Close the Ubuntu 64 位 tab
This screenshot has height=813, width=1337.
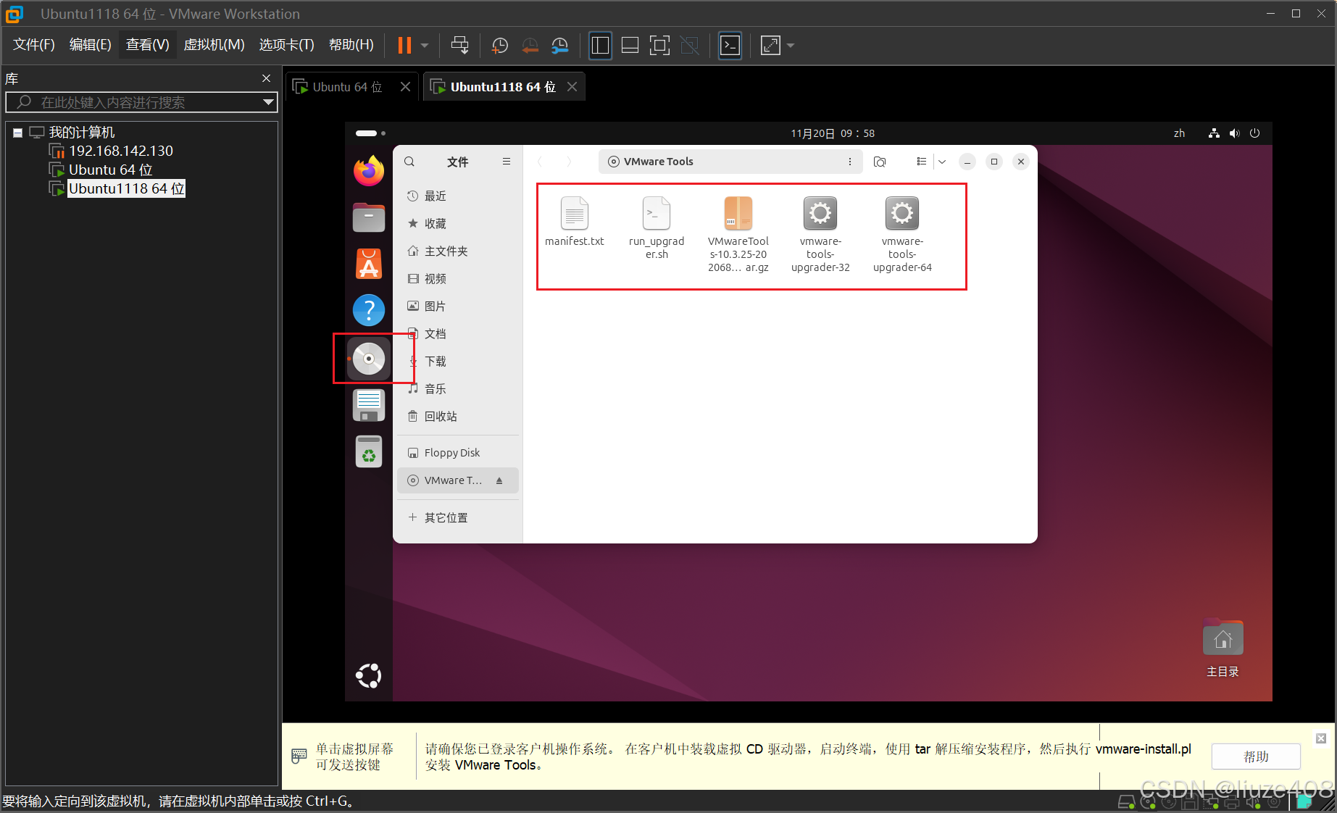pyautogui.click(x=405, y=87)
